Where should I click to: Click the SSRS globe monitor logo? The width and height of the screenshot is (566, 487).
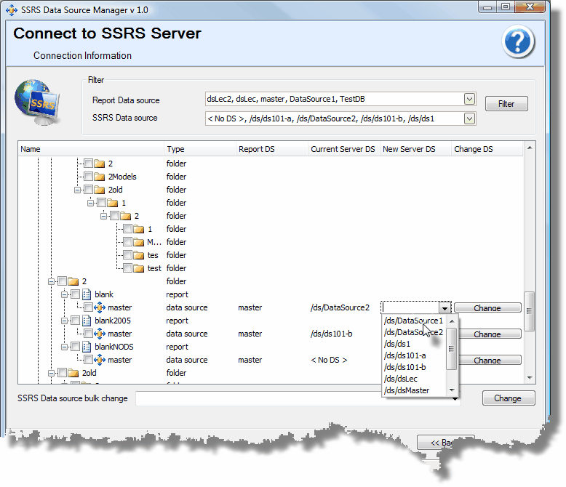(37, 102)
